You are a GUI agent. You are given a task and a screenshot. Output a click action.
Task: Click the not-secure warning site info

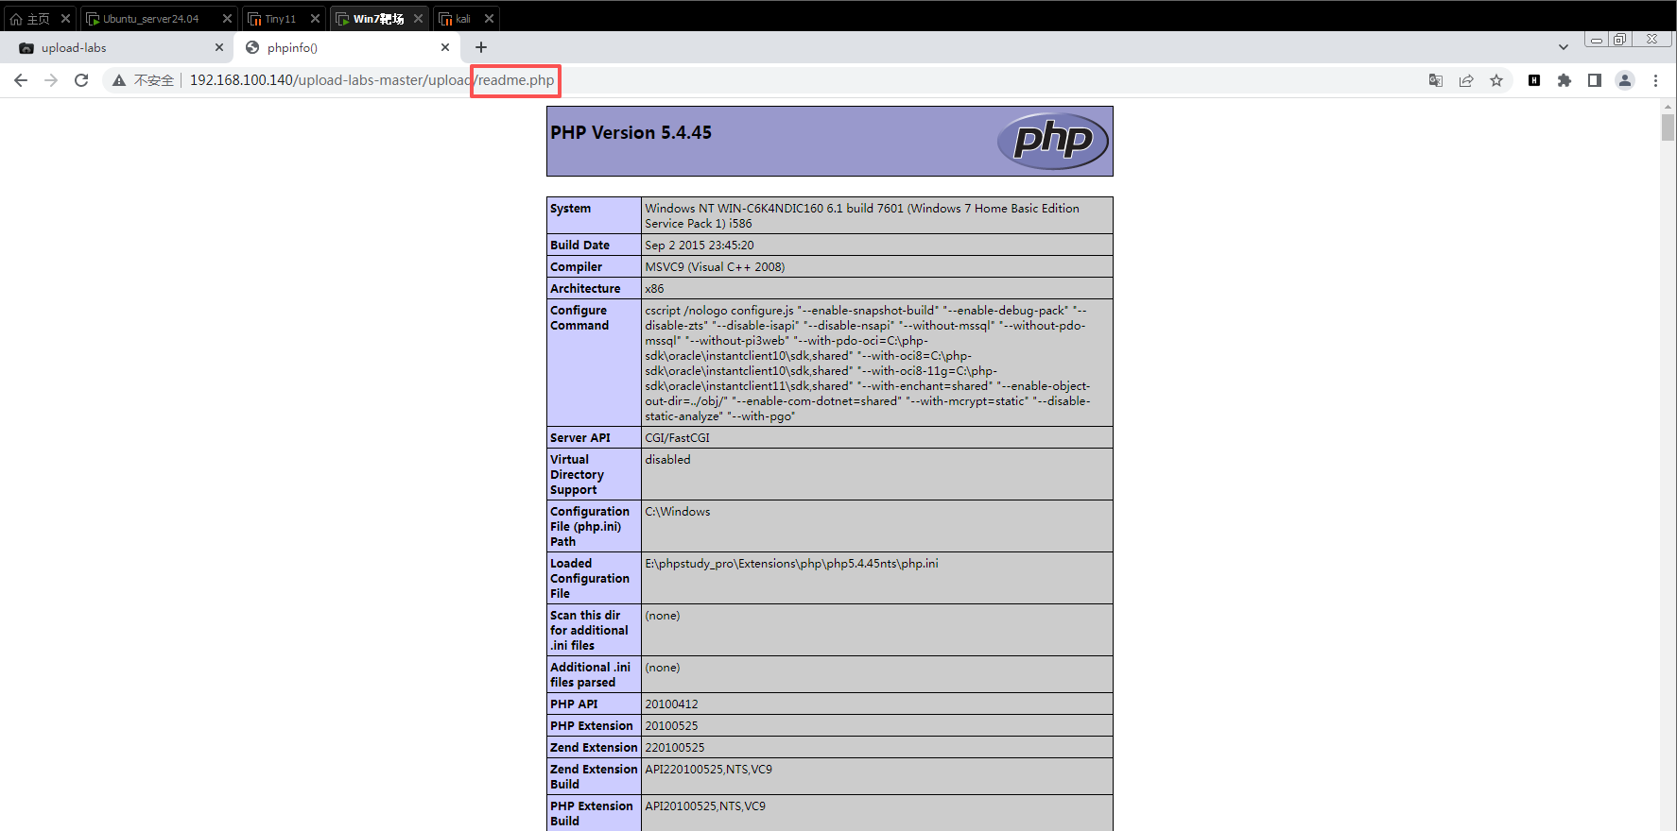pyautogui.click(x=145, y=80)
